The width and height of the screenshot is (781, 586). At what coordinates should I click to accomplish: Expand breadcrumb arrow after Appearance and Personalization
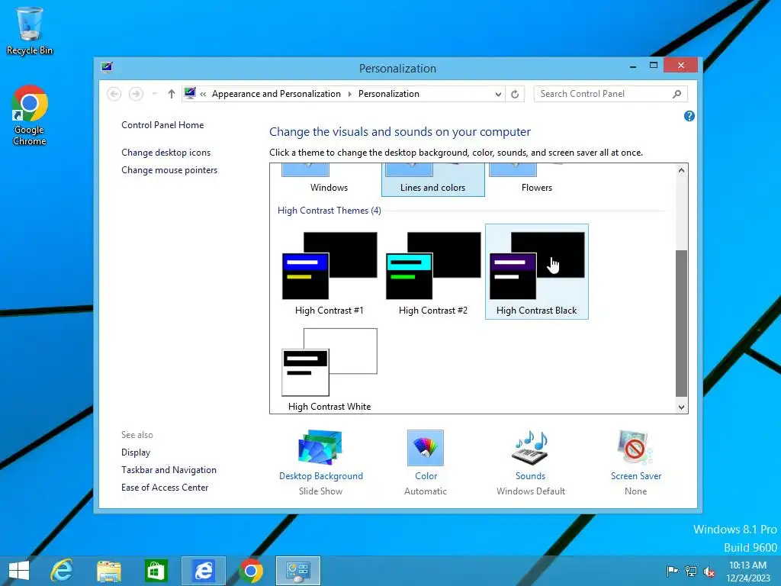click(349, 94)
